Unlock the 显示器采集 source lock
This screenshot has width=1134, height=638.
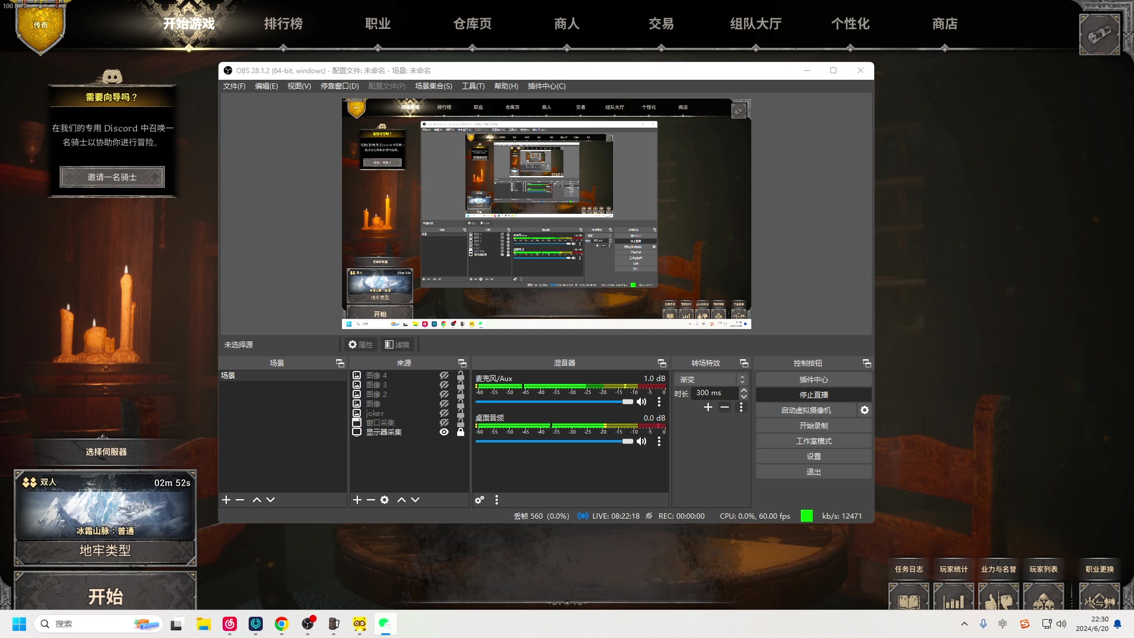461,432
